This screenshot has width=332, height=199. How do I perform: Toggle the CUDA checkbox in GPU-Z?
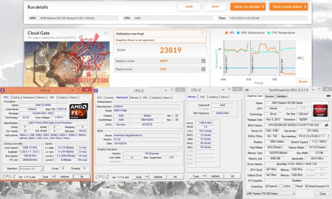[281, 186]
